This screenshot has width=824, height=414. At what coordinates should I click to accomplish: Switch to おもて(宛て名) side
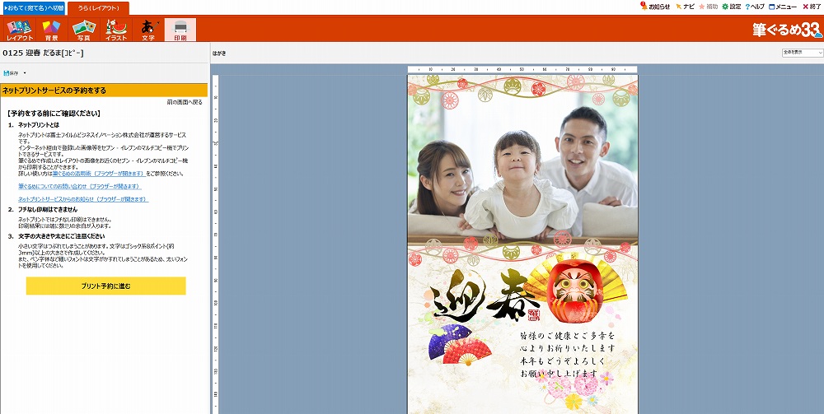(33, 7)
